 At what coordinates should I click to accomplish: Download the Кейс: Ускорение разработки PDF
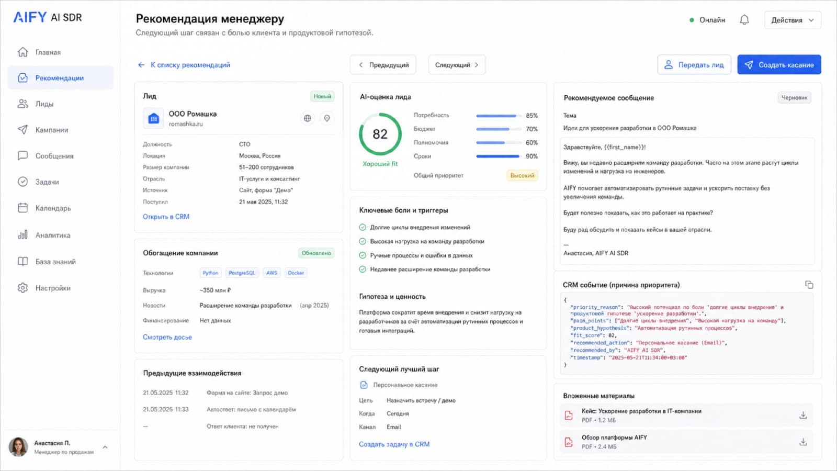(x=803, y=415)
